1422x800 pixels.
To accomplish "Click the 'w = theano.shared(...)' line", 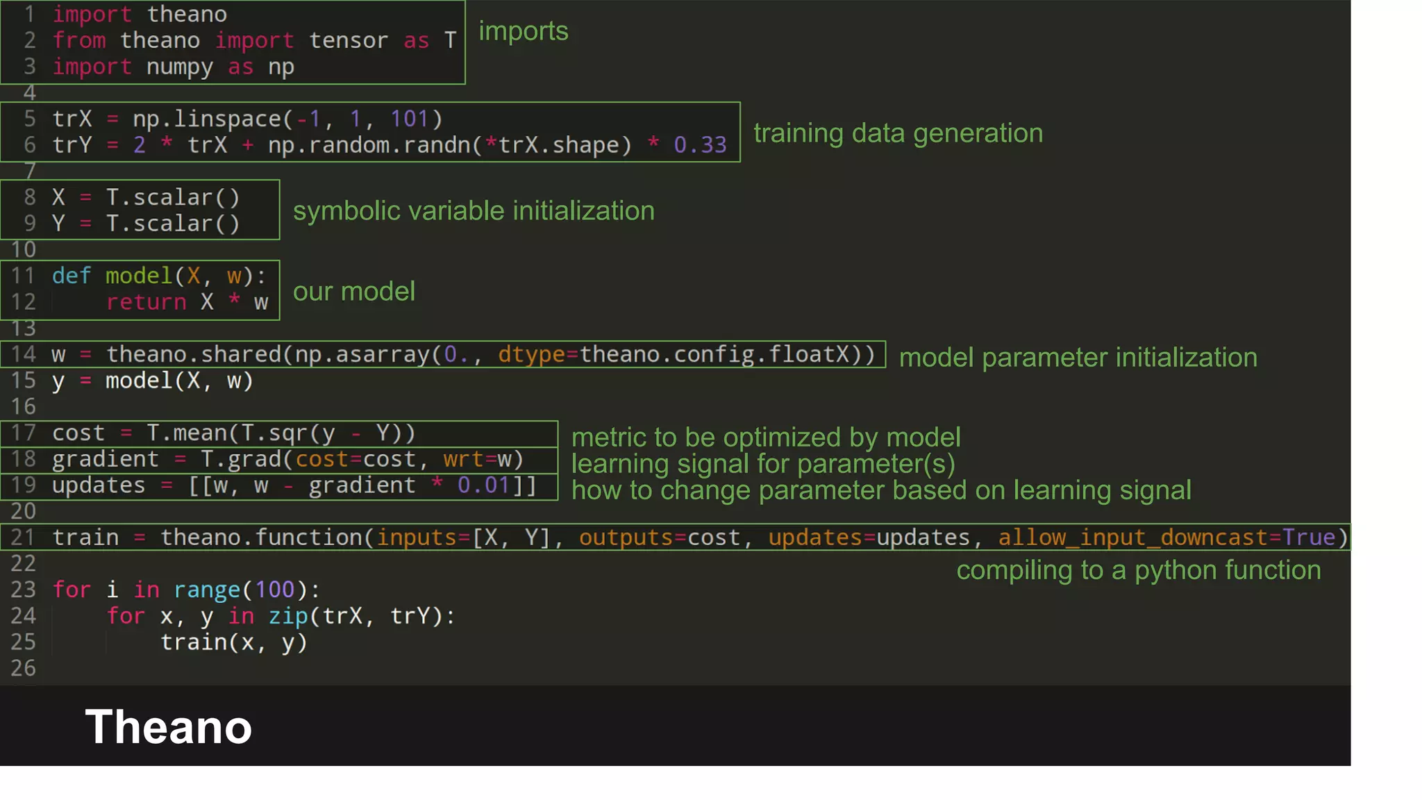I will [x=464, y=355].
